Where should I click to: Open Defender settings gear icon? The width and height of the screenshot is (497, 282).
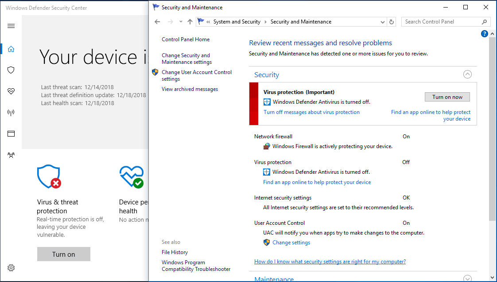(x=11, y=268)
